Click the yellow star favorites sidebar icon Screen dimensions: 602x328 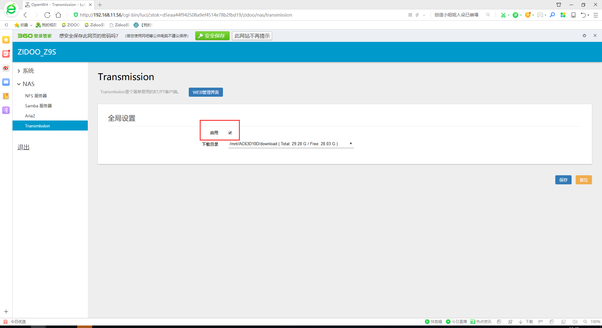(6, 40)
